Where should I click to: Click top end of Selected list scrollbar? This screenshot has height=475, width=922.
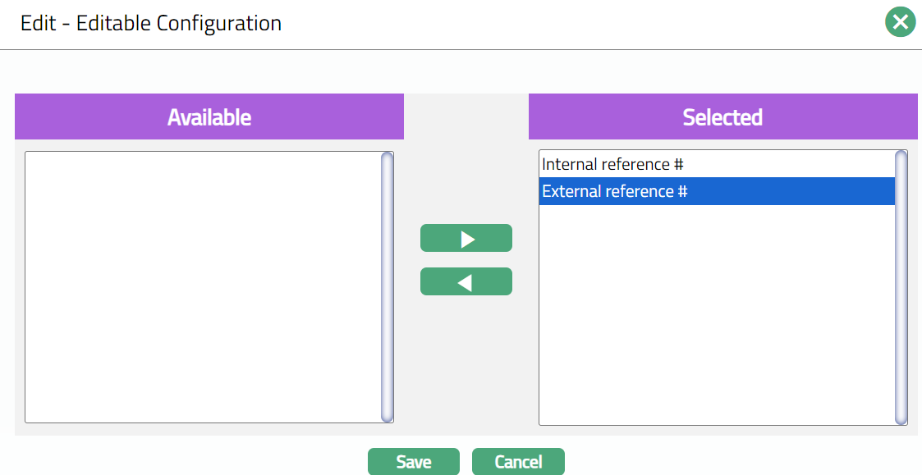point(901,156)
